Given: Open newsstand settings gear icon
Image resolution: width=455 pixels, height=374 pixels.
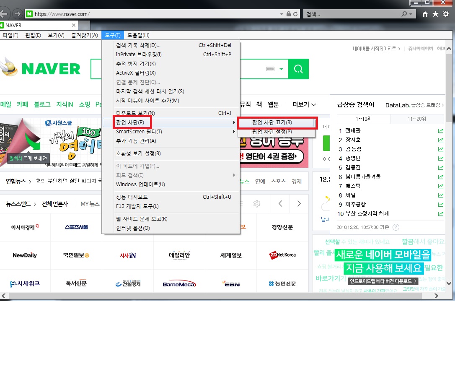Looking at the screenshot, I should (257, 203).
